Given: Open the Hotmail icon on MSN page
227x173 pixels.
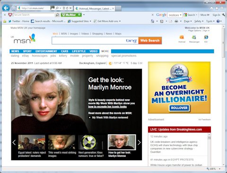Looking at the screenshot, I should [182, 37].
